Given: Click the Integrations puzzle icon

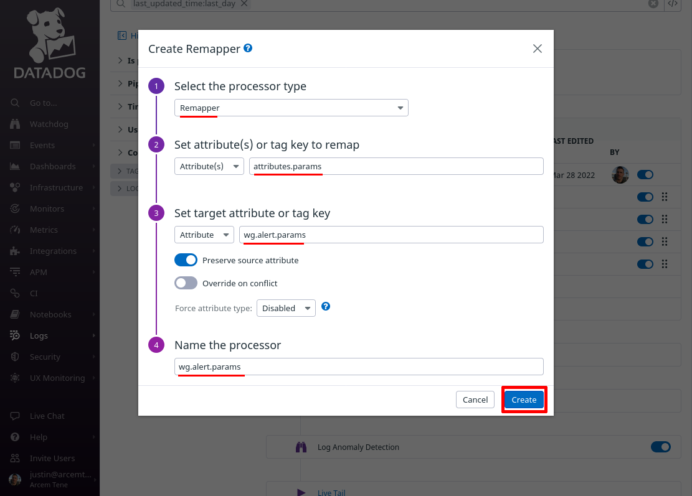Looking at the screenshot, I should coord(15,251).
